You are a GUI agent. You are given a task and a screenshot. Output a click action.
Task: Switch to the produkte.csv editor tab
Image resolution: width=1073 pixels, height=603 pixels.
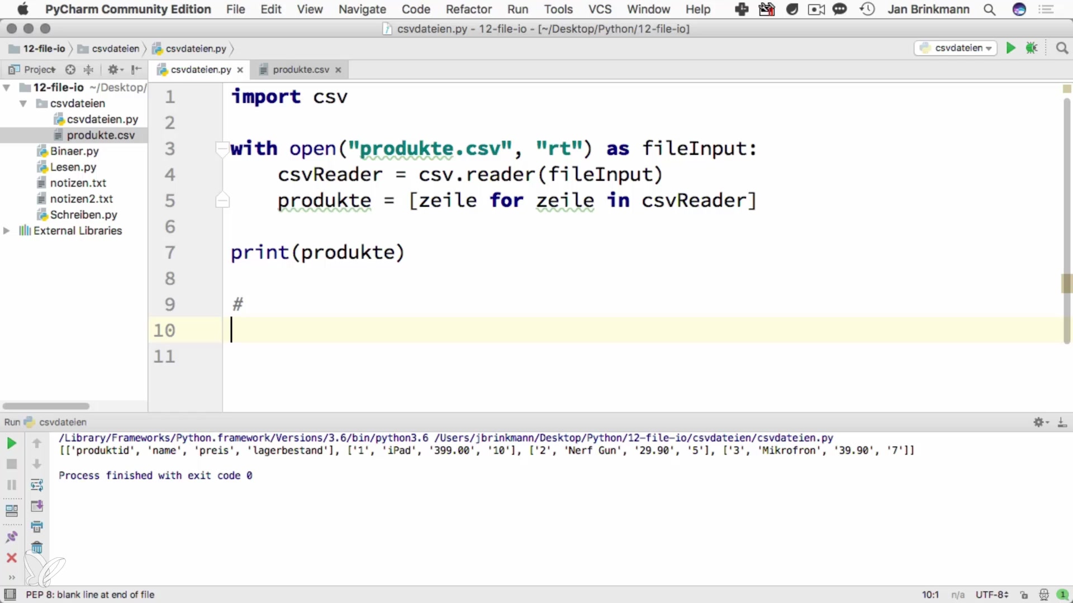point(301,70)
